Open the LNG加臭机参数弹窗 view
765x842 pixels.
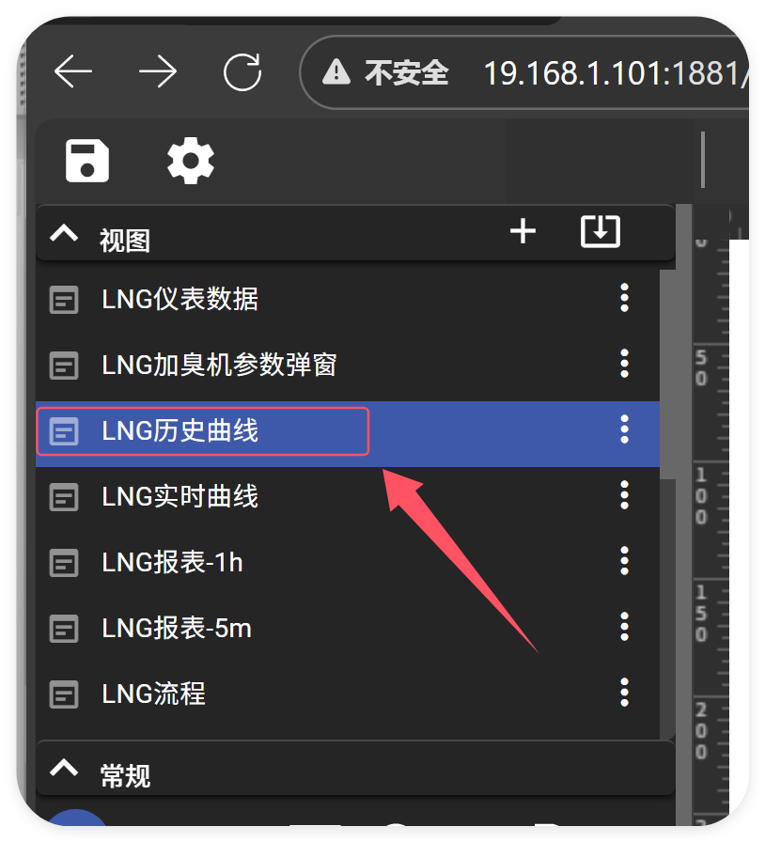pyautogui.click(x=348, y=365)
